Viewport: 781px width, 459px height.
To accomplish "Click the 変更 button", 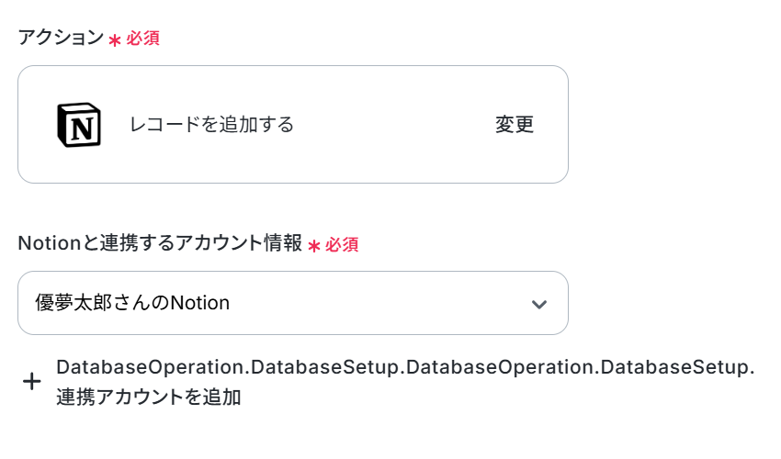I will point(515,125).
